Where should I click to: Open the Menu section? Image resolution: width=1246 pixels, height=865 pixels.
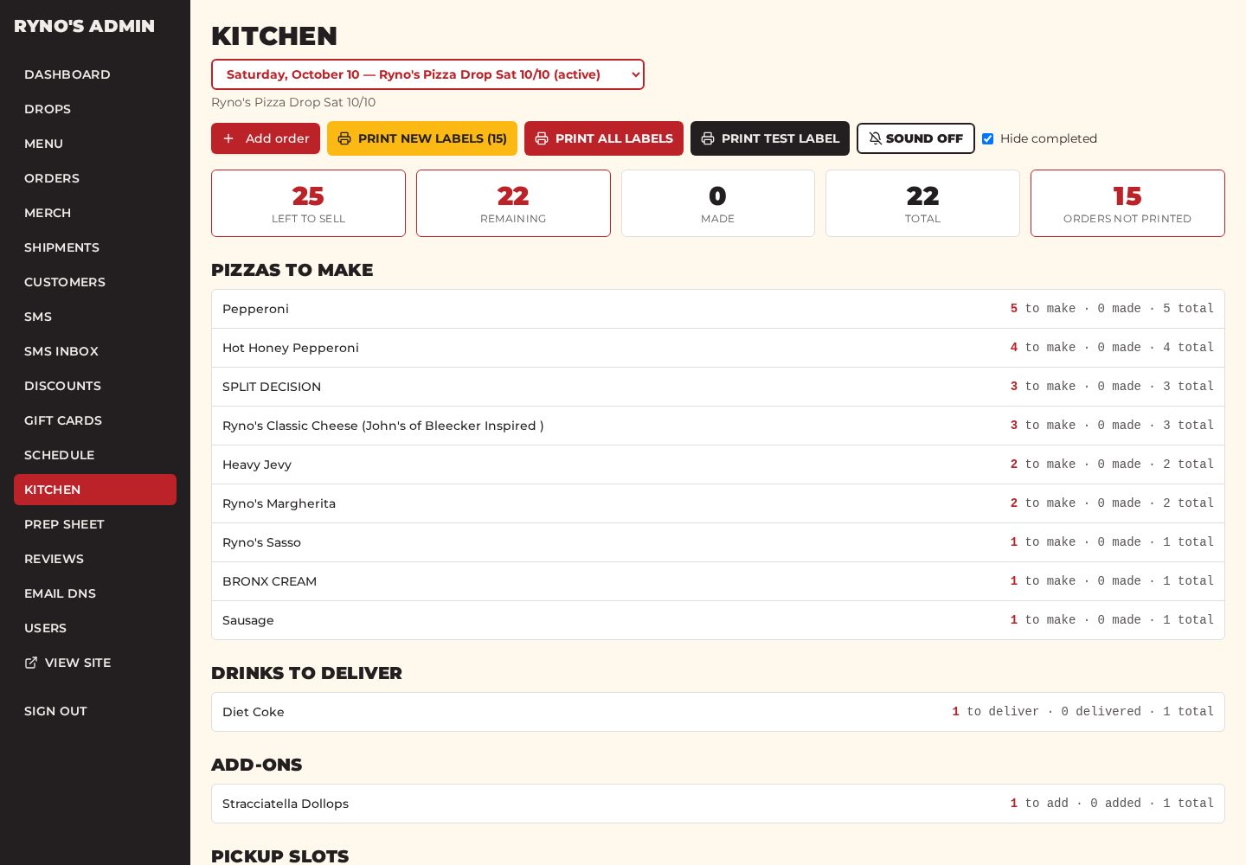coord(95,144)
